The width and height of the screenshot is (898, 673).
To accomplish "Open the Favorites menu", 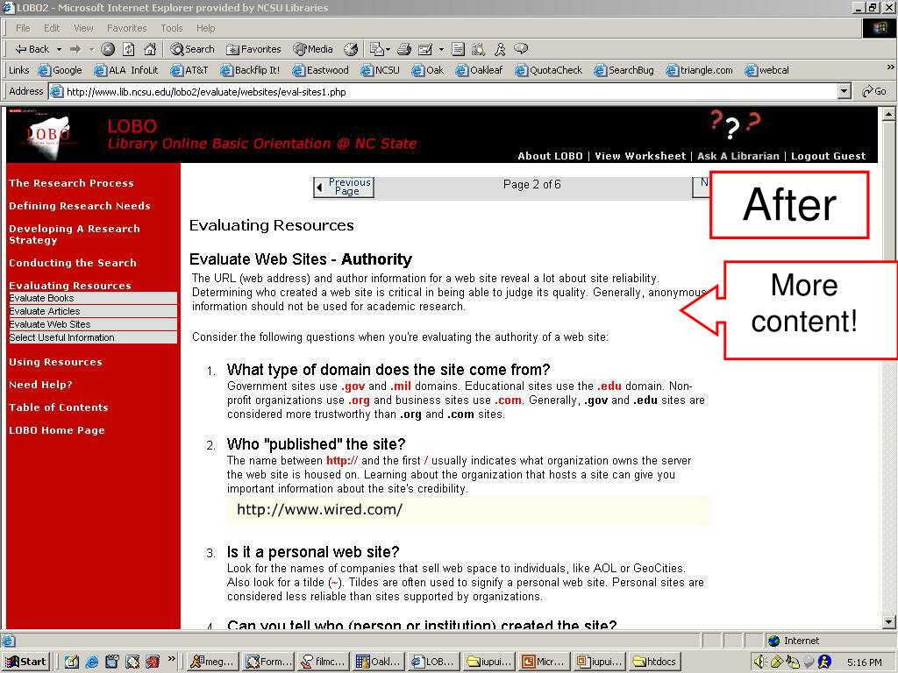I will pyautogui.click(x=126, y=28).
